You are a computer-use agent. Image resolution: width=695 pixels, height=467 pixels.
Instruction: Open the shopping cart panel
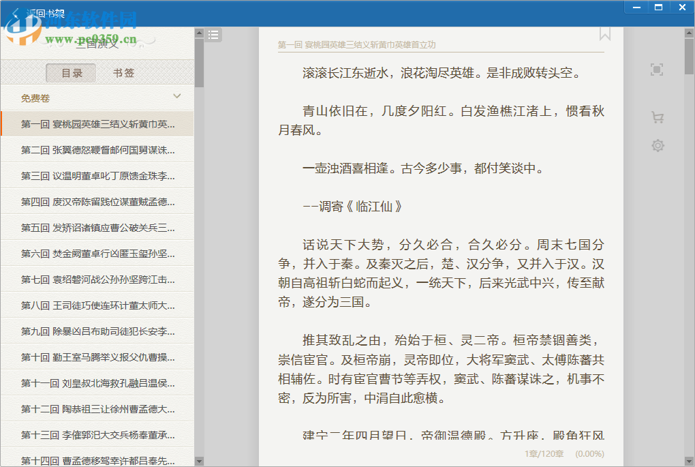click(x=657, y=117)
